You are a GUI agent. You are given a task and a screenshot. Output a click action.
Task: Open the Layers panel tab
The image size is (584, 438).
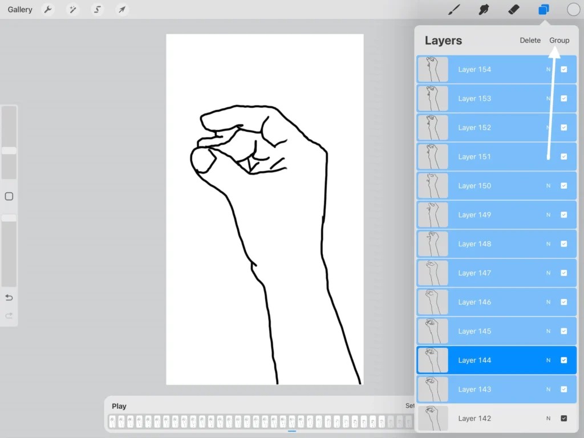(x=542, y=9)
